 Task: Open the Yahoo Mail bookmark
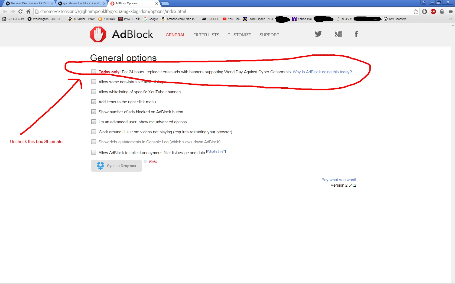302,19
